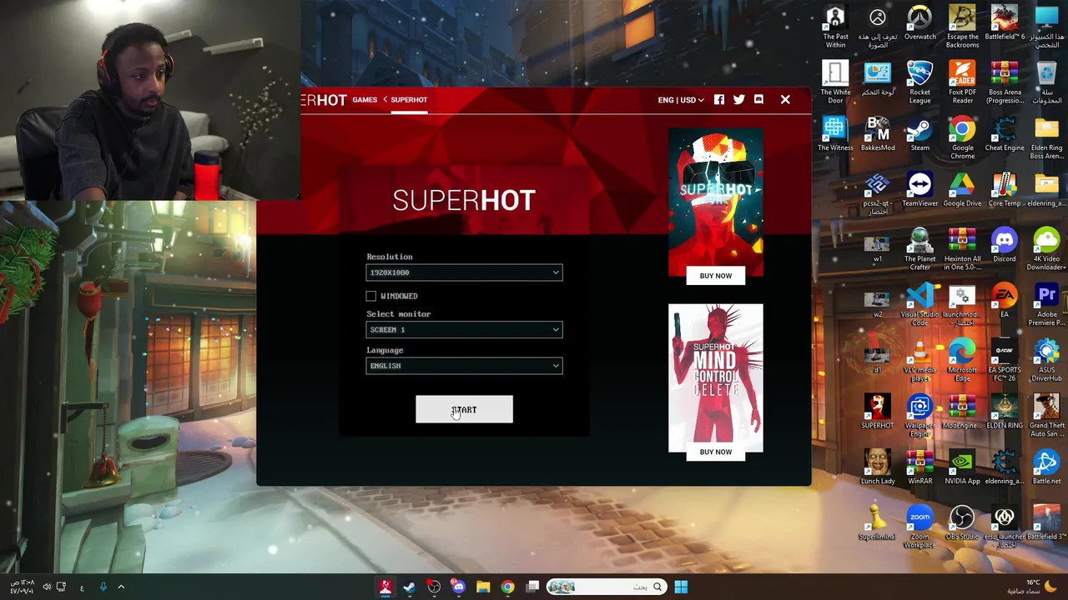The height and width of the screenshot is (600, 1068).
Task: Select NVIDIA App desktop shortcut
Action: tap(963, 467)
